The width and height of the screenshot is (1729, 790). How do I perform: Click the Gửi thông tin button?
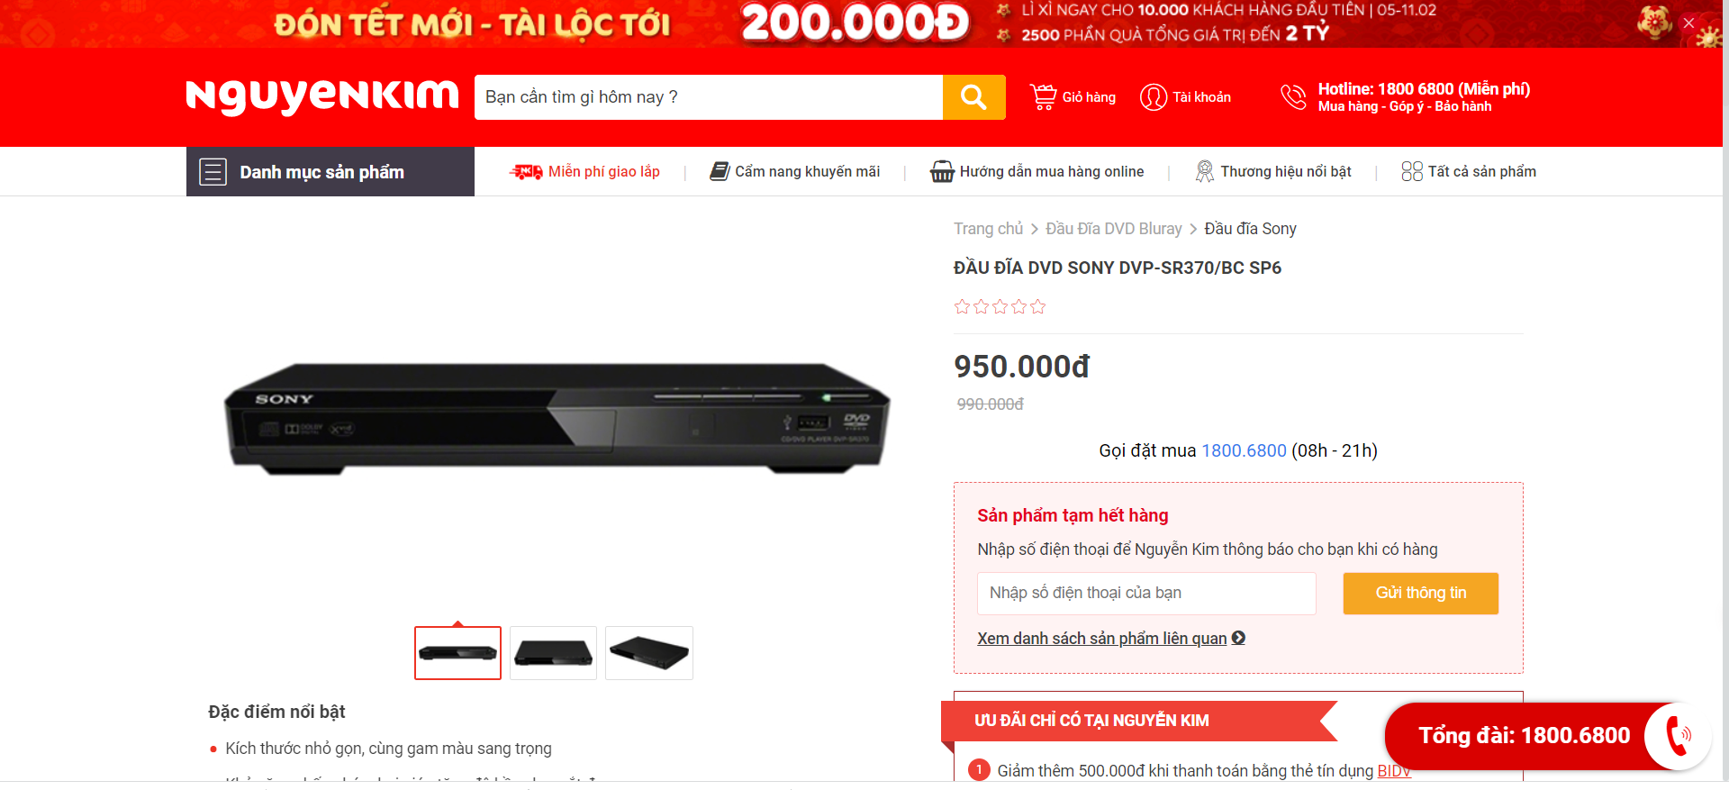point(1420,593)
